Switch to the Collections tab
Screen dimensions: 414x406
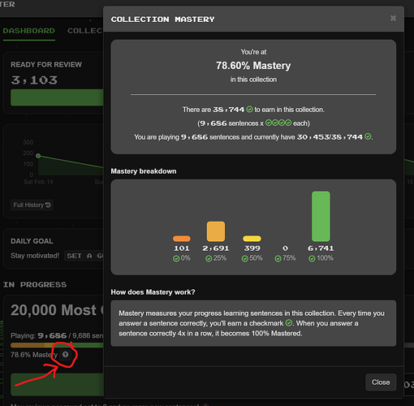85,31
